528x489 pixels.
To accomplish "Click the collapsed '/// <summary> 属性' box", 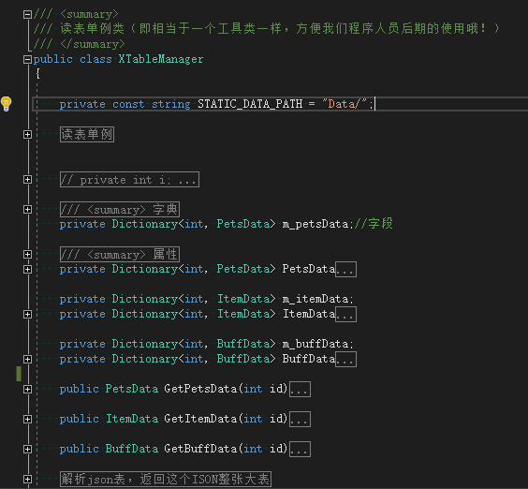I will pyautogui.click(x=120, y=255).
